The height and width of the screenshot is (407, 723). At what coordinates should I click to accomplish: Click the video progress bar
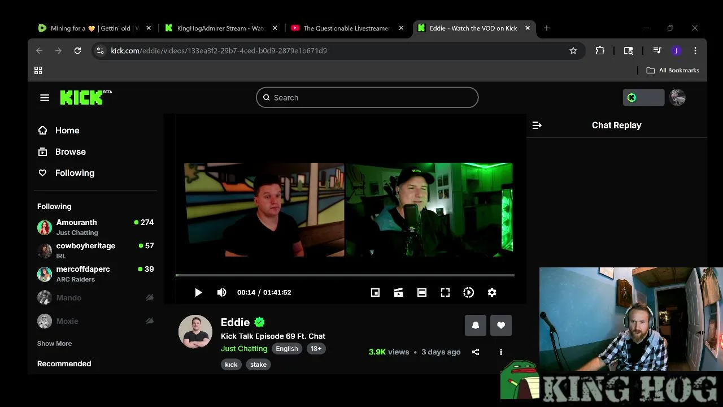(345, 275)
